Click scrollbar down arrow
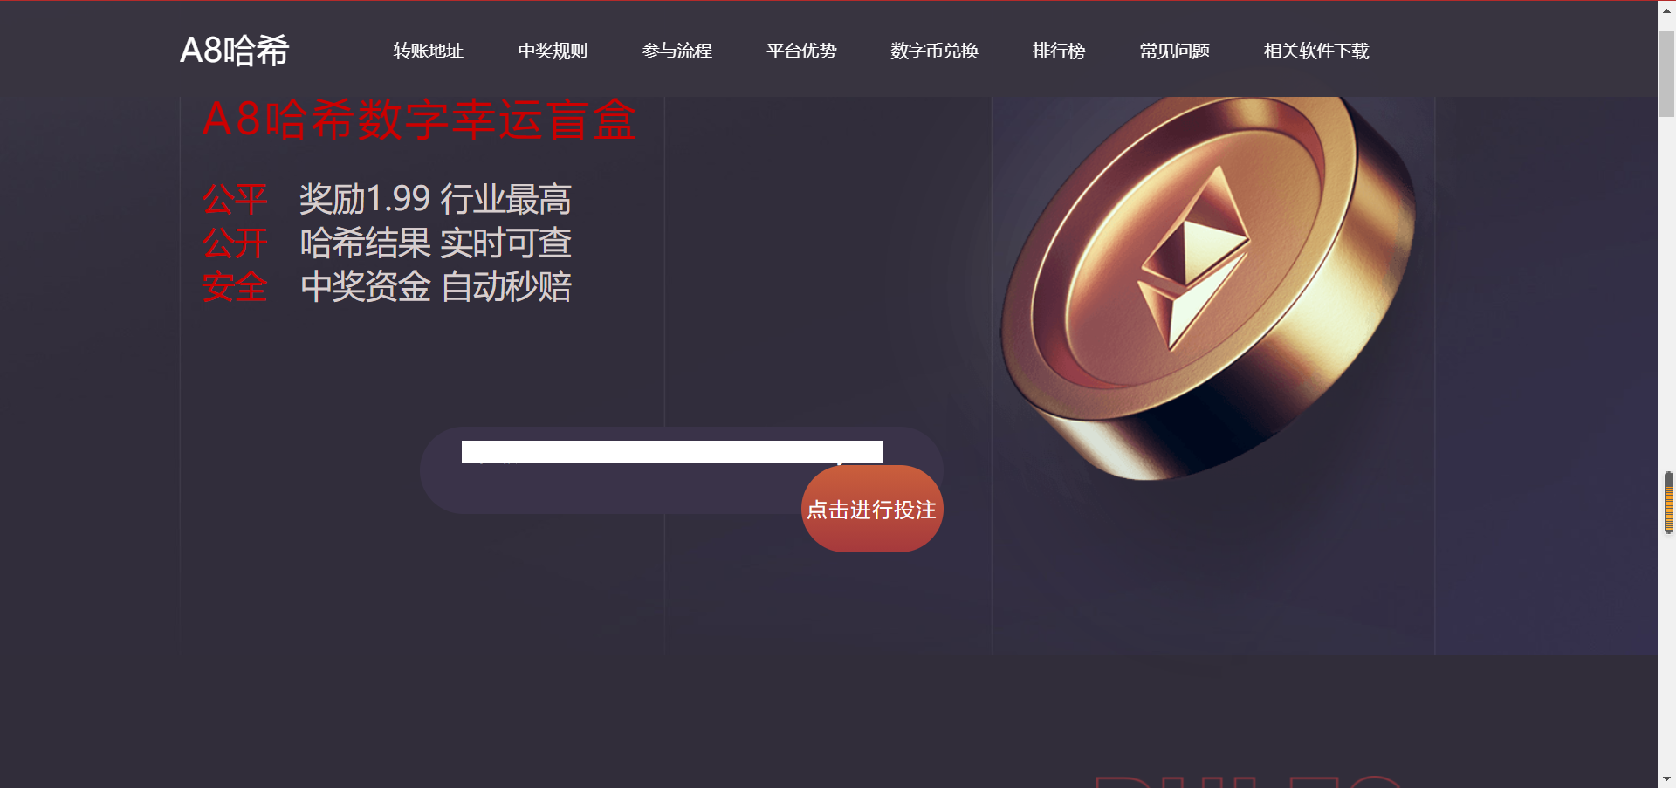1676x788 pixels. pos(1666,778)
